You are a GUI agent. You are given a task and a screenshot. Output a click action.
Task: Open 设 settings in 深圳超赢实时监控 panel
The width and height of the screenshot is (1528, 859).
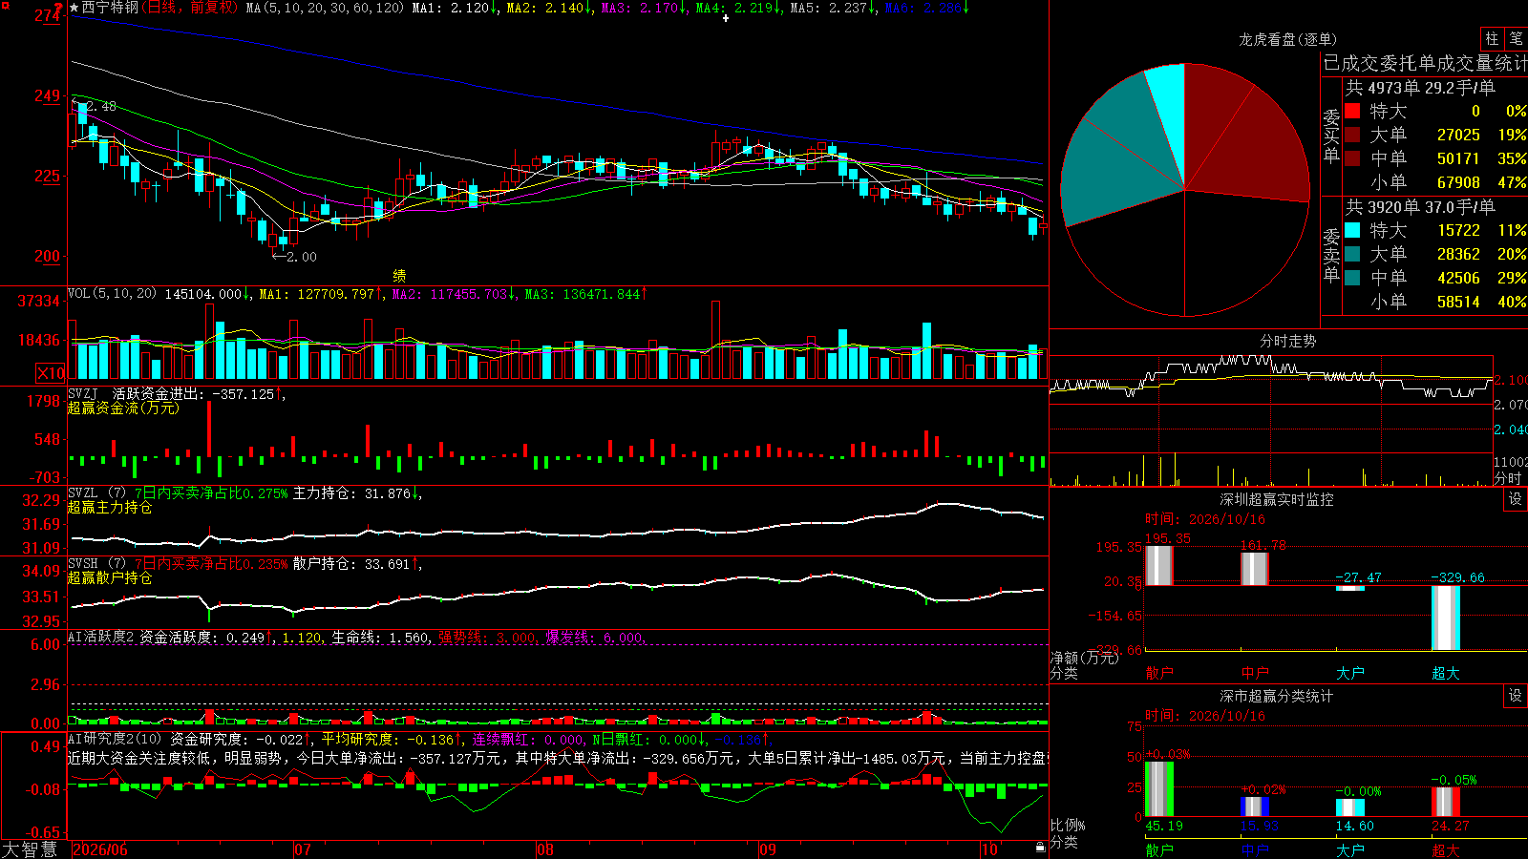tap(1516, 499)
